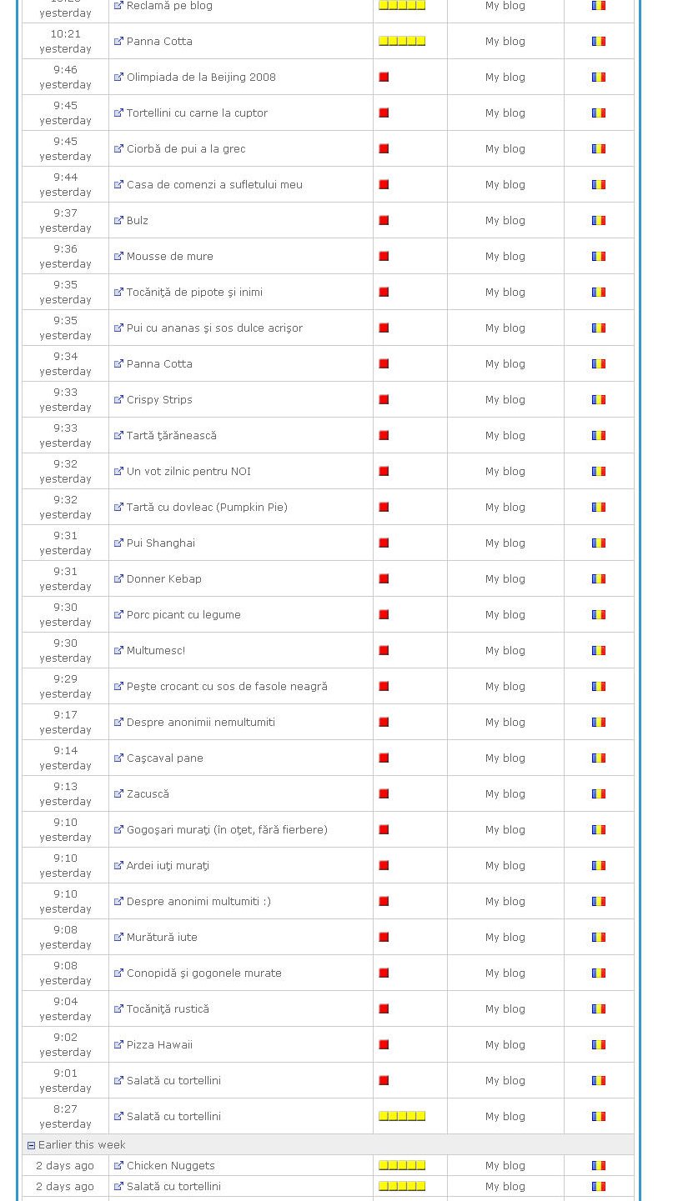Viewport: 683px width, 1201px height.
Task: Click the flag icon in Chicken Nuggets row
Action: point(598,1166)
